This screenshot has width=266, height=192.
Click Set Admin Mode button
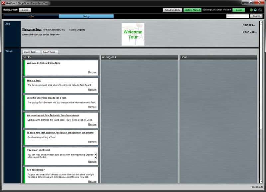[x=173, y=10]
